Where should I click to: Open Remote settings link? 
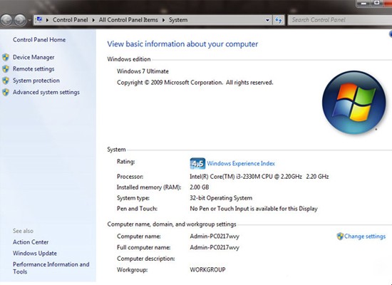coord(33,68)
